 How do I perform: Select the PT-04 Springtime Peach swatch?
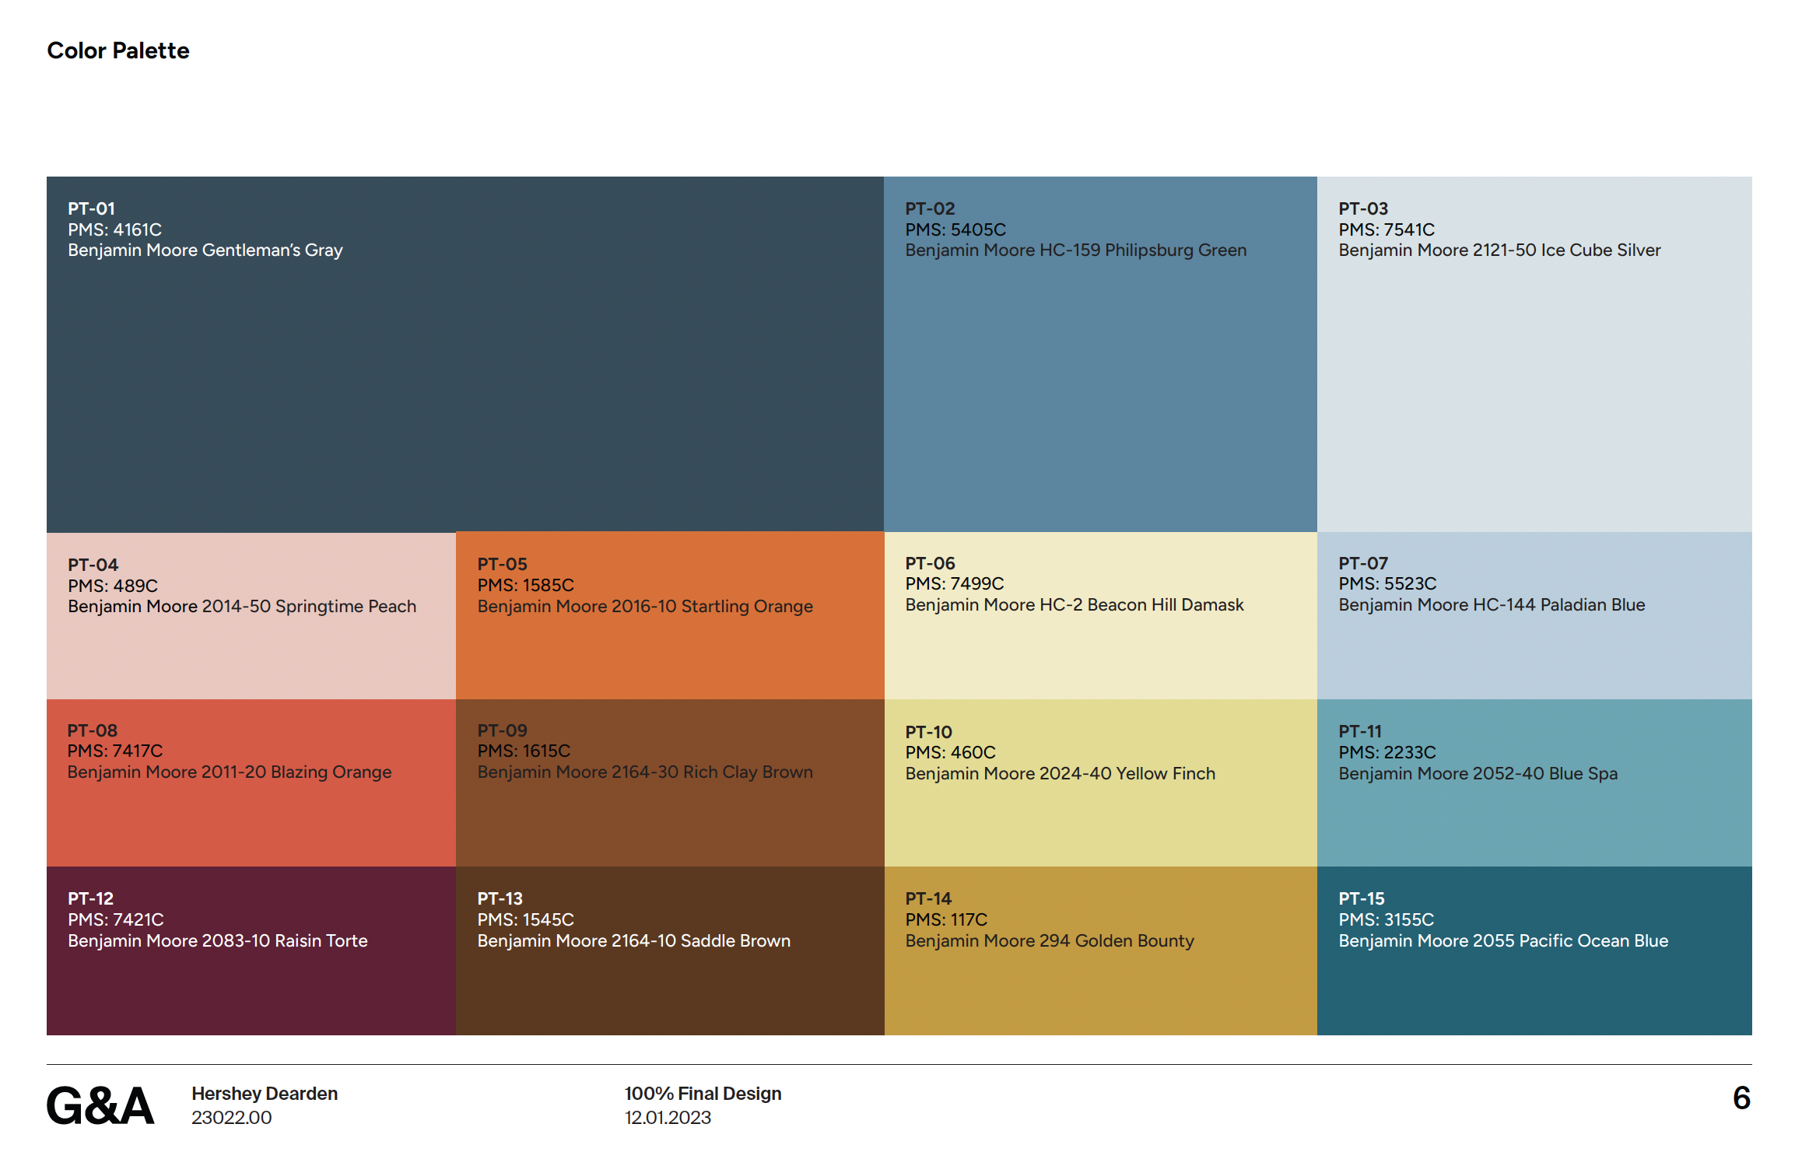coord(251,615)
